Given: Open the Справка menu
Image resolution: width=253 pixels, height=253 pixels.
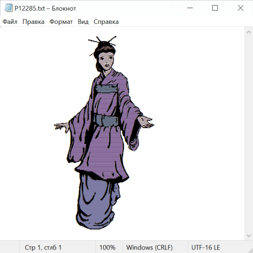Looking at the screenshot, I should tap(106, 22).
